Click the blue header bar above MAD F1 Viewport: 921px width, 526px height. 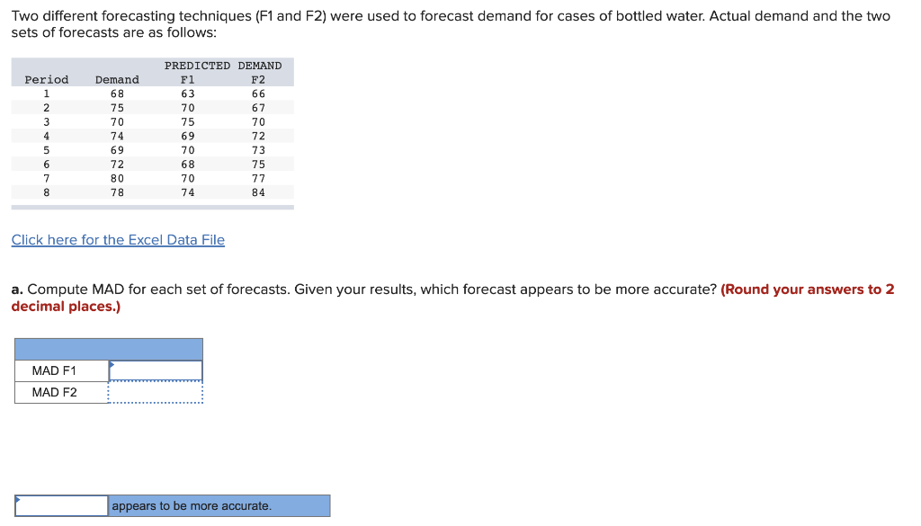(x=108, y=347)
